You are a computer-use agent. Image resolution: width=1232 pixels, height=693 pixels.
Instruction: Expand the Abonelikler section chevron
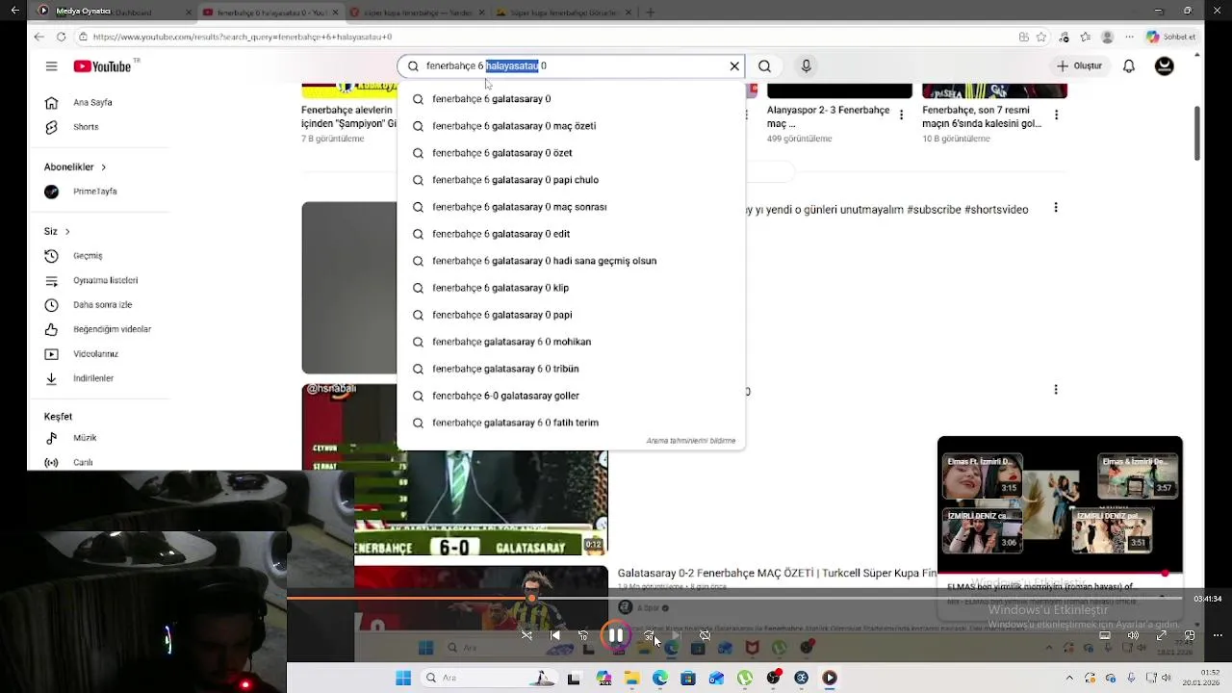click(103, 167)
